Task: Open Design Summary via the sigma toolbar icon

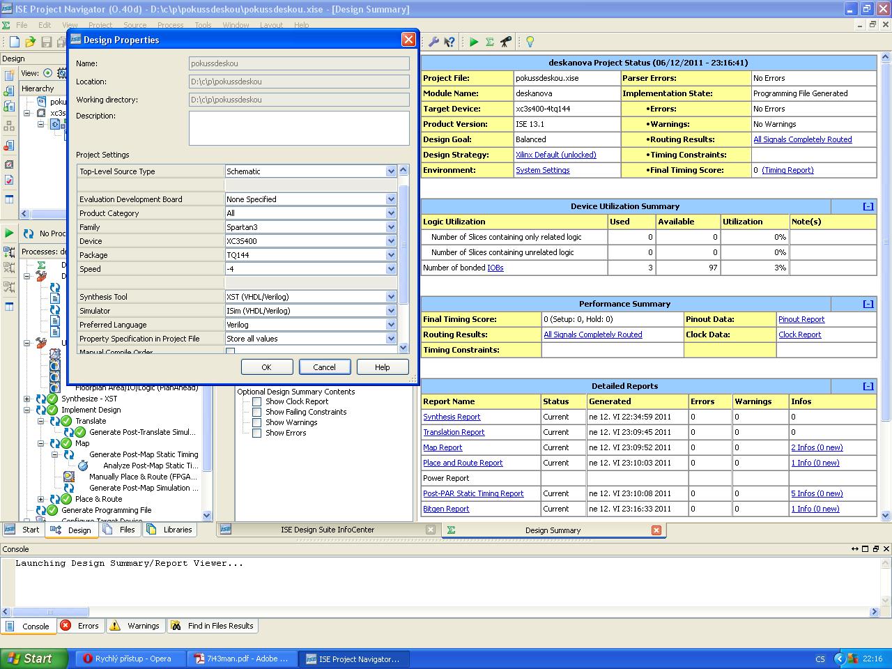Action: coord(490,43)
